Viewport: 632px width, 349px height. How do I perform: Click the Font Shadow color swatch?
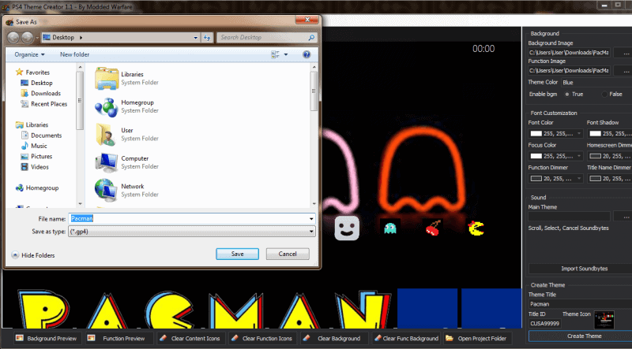[595, 133]
